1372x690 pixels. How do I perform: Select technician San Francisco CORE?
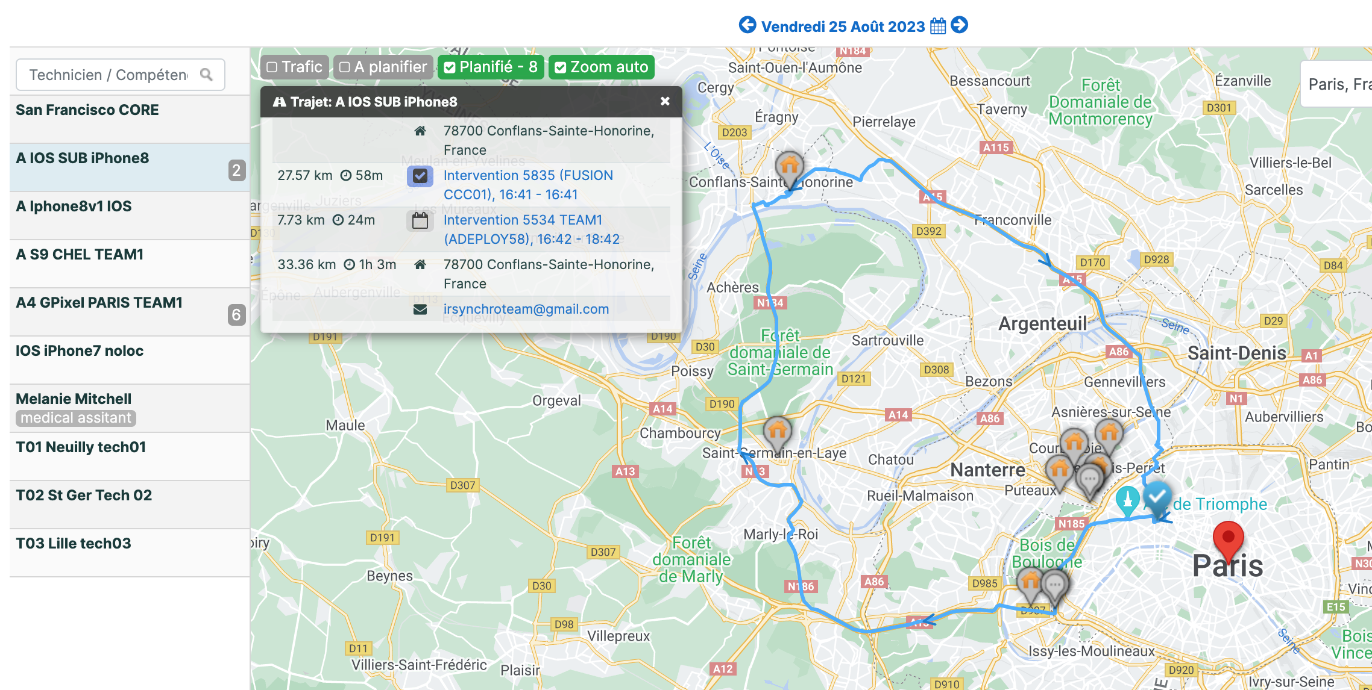(130, 119)
